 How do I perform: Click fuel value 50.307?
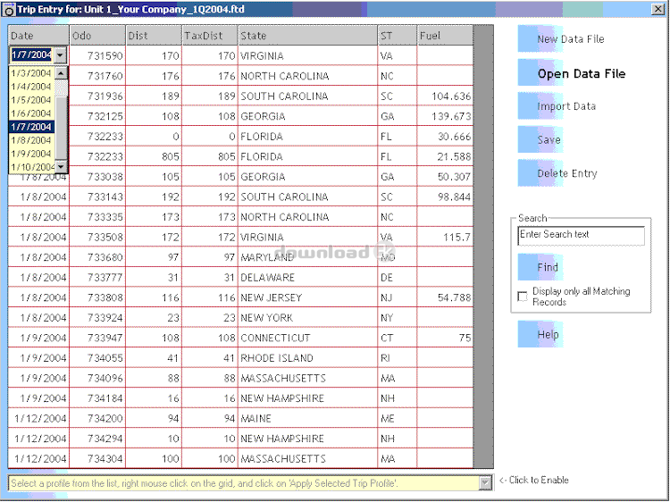[x=445, y=177]
